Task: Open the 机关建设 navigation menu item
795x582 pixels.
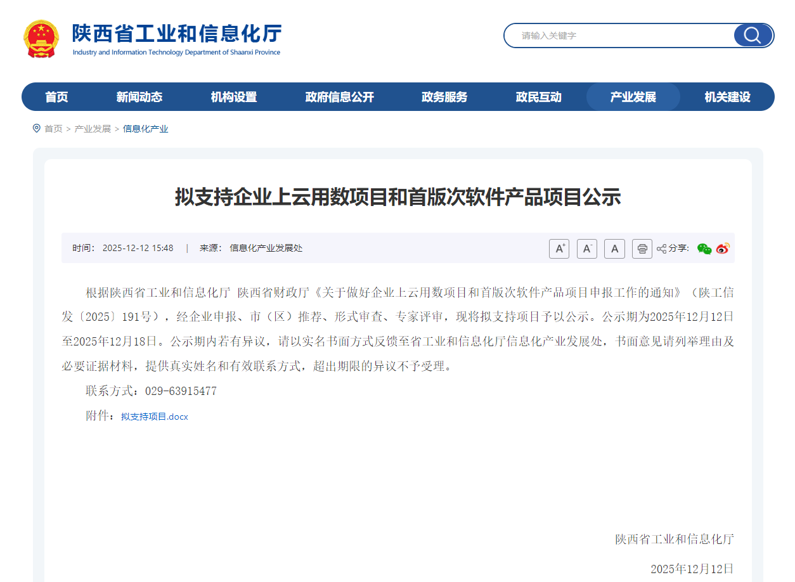Action: pos(727,96)
